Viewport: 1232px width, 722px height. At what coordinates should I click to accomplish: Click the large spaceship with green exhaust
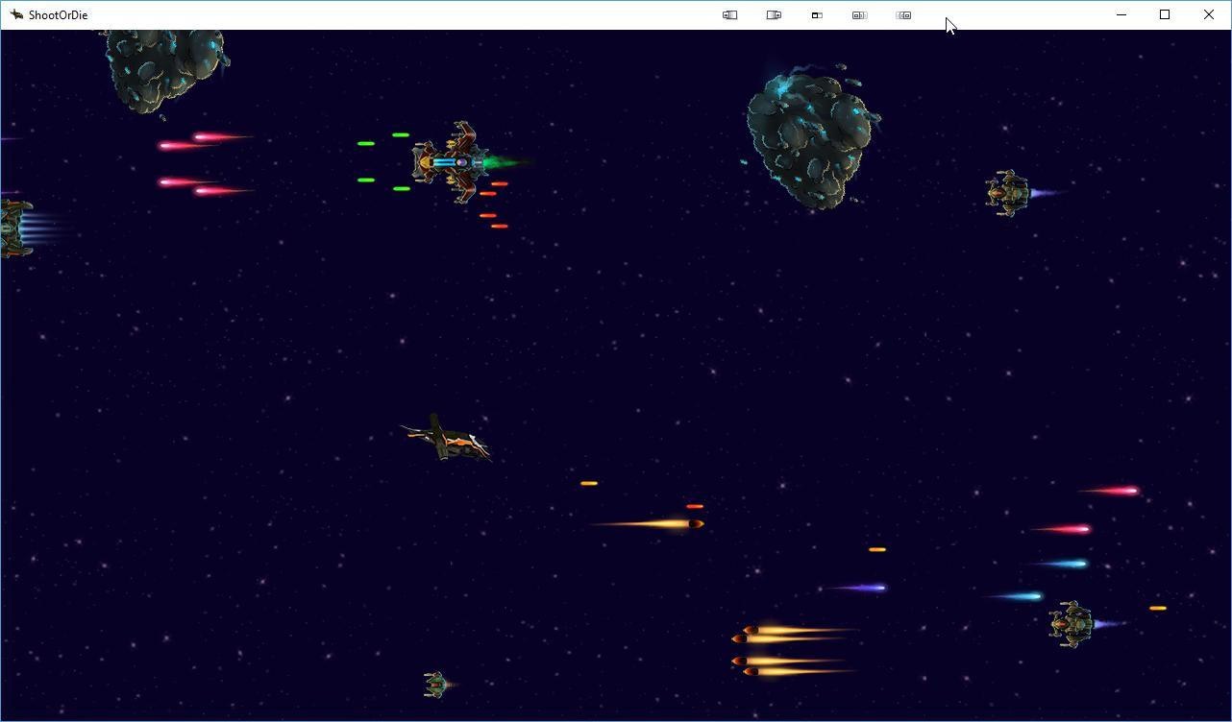click(459, 162)
